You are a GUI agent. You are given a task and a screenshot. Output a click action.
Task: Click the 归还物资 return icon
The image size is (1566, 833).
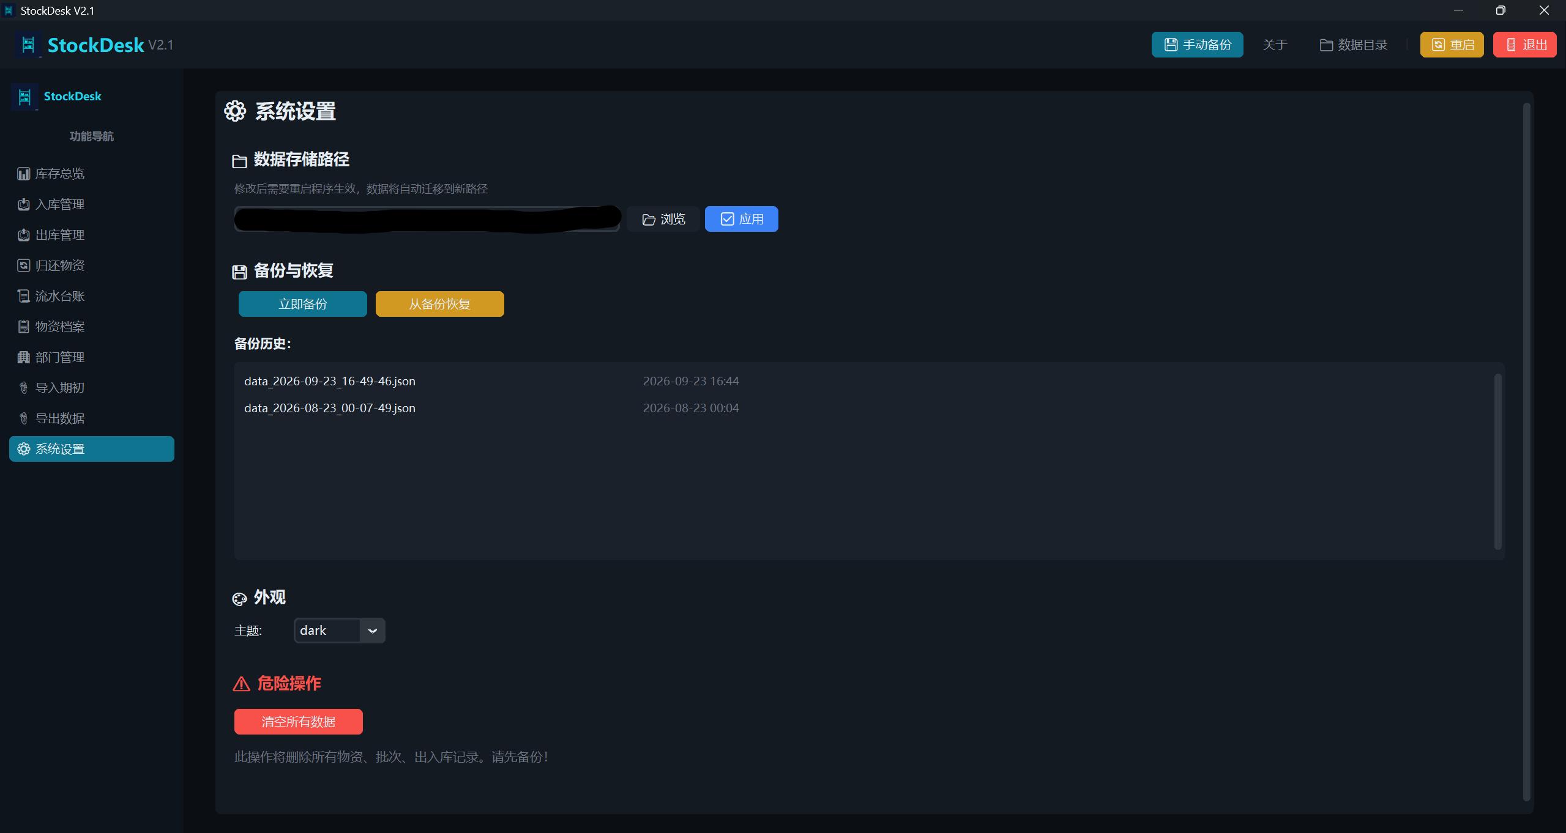point(23,265)
